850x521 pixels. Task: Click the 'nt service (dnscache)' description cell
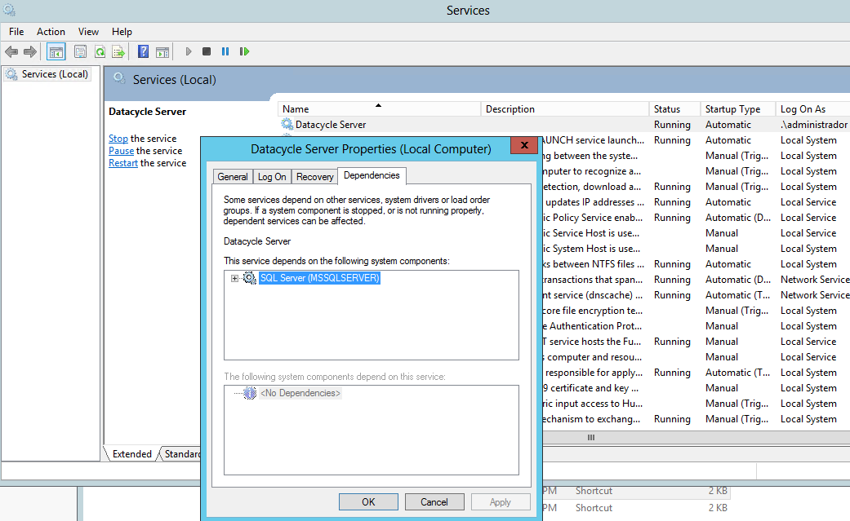592,295
